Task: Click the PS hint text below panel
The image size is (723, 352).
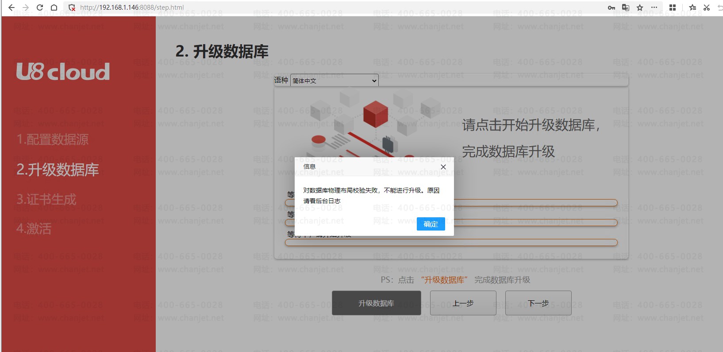Action: point(455,280)
